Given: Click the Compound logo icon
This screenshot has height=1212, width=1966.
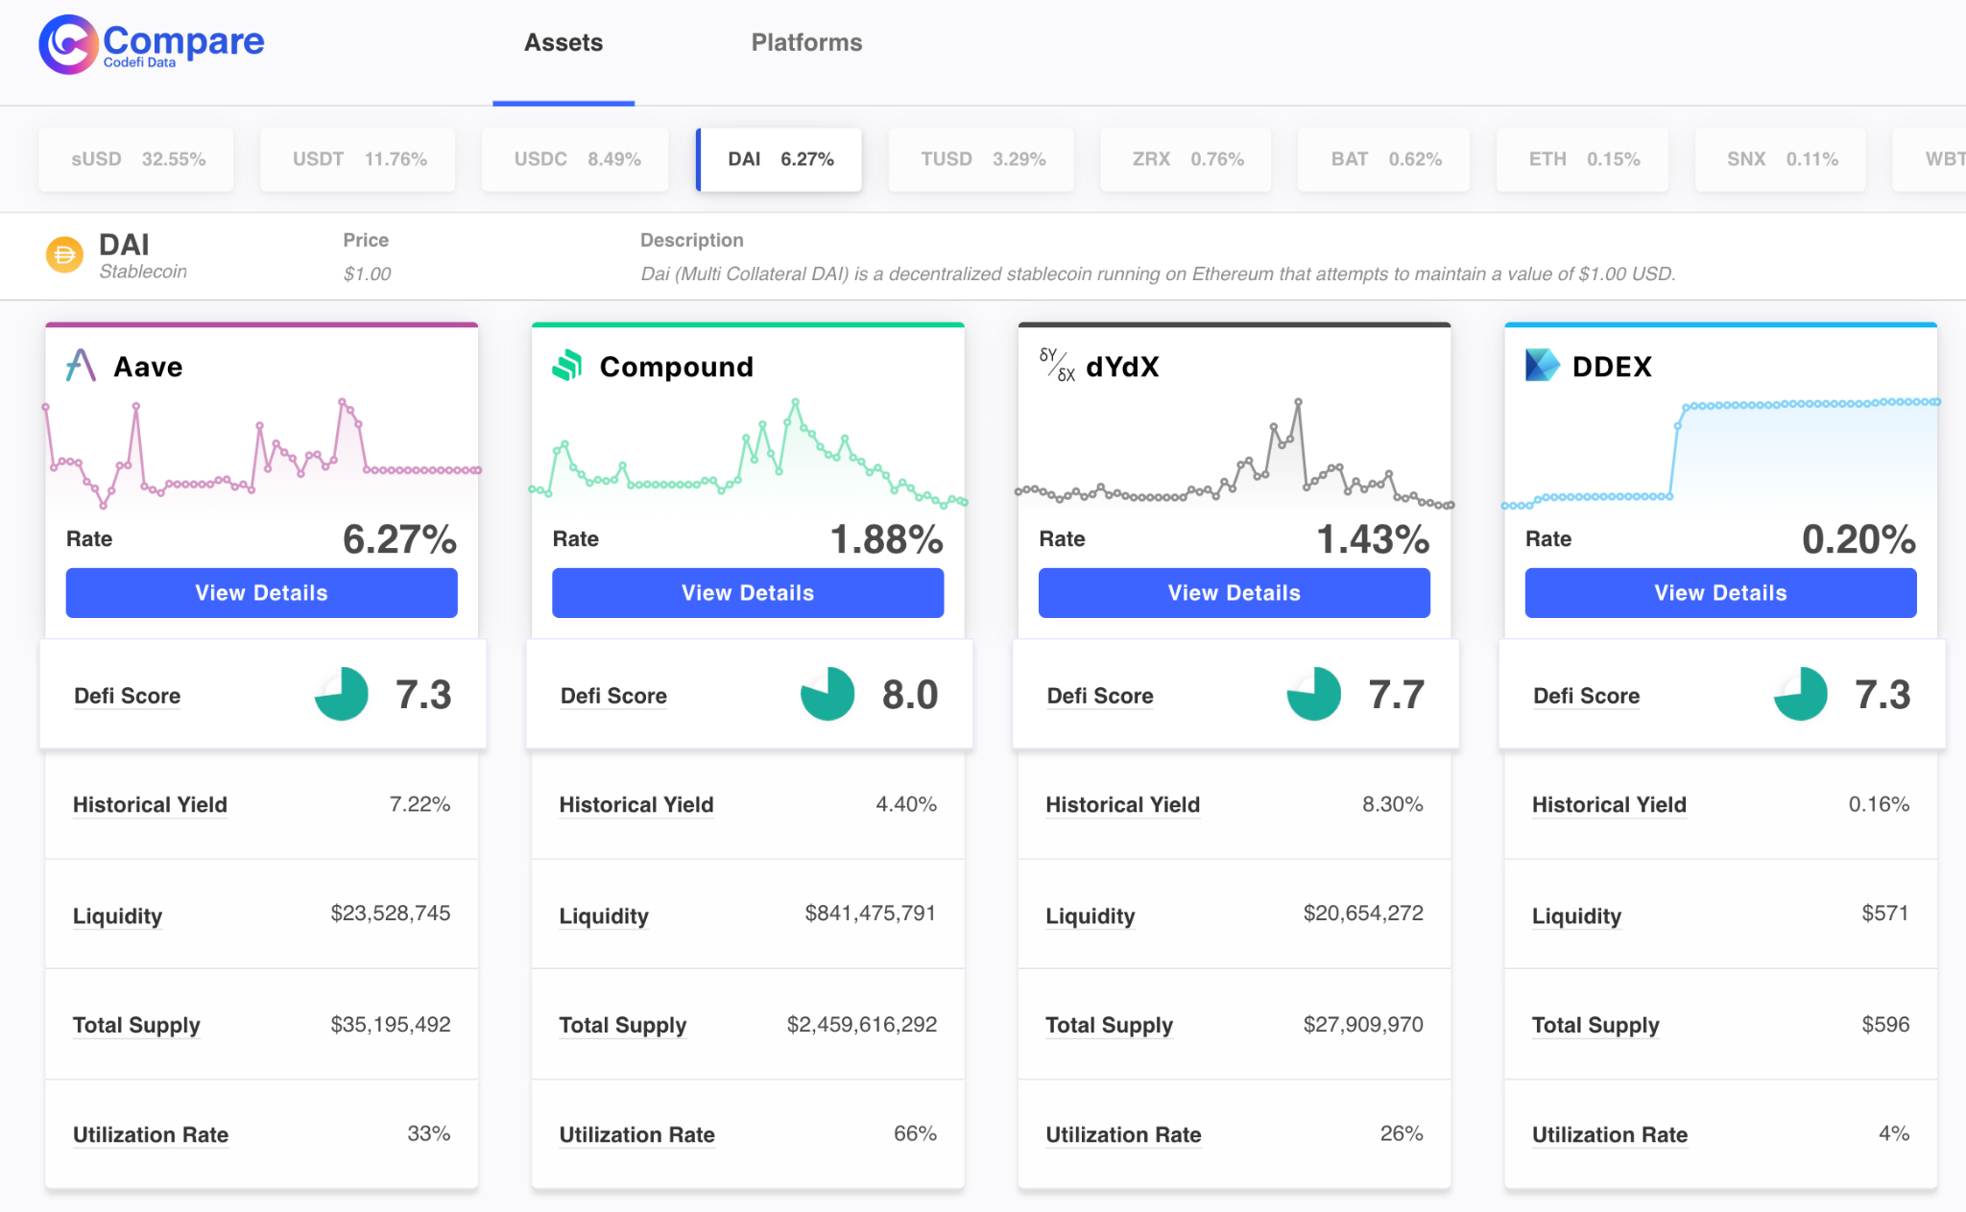Looking at the screenshot, I should click(x=567, y=366).
